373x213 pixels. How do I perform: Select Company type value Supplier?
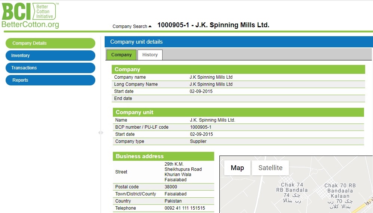[x=198, y=141]
